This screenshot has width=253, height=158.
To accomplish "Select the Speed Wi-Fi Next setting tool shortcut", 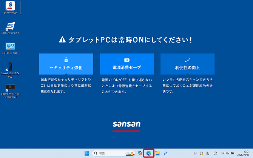I will pos(10,91).
